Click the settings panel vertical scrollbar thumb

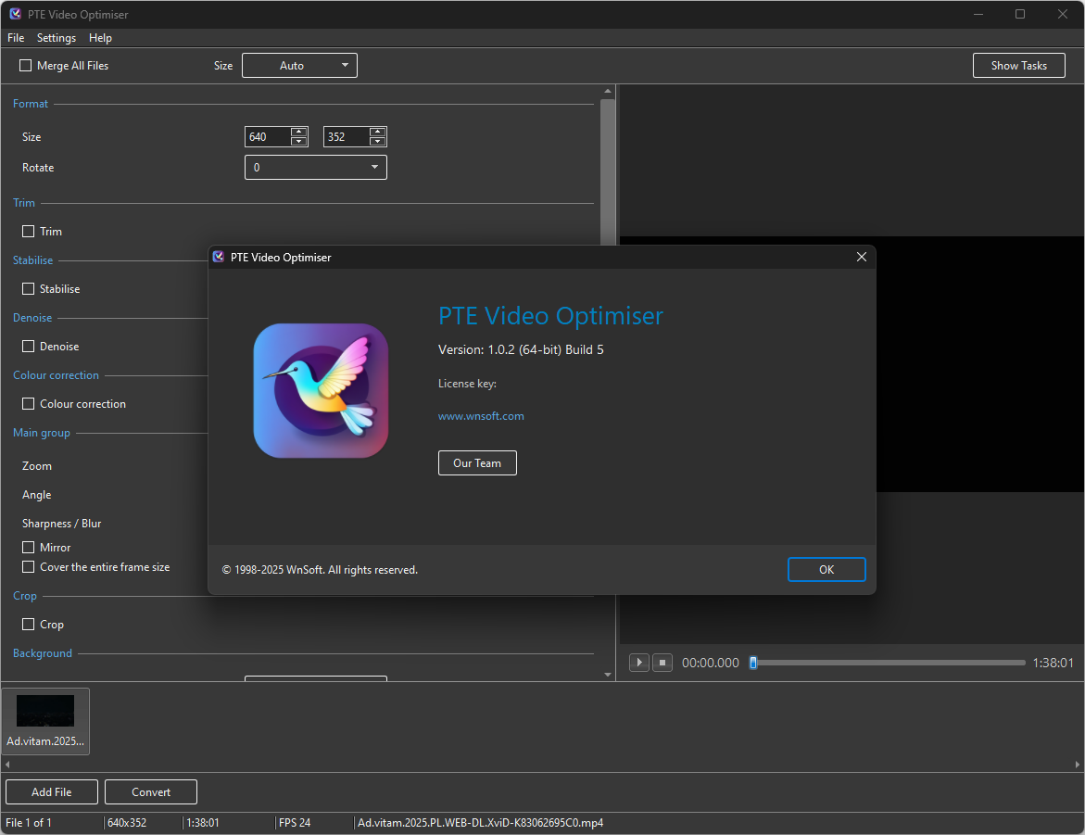(x=608, y=171)
